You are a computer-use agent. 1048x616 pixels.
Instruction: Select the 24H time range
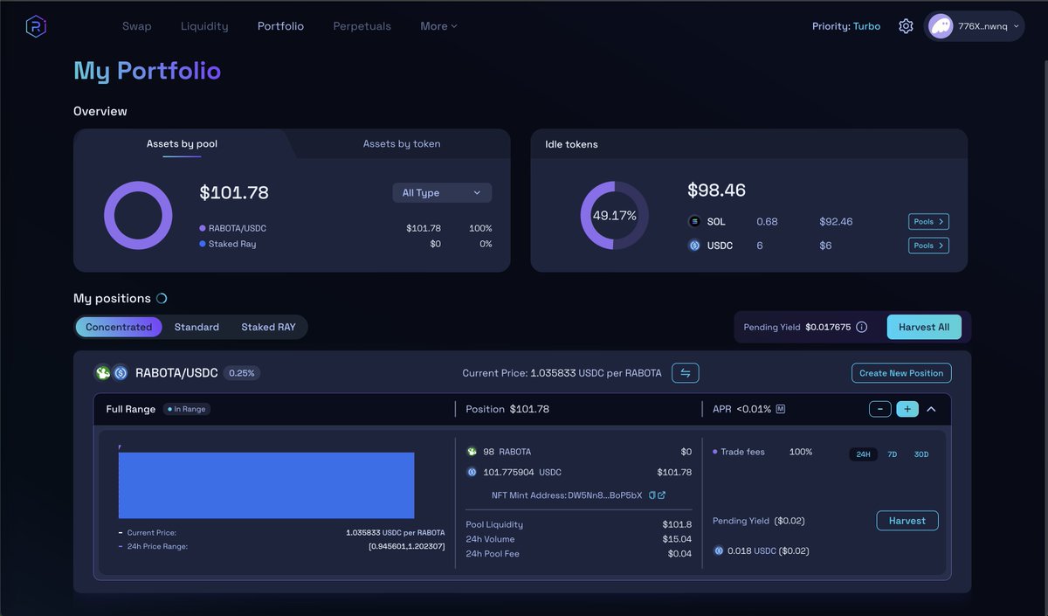coord(863,454)
